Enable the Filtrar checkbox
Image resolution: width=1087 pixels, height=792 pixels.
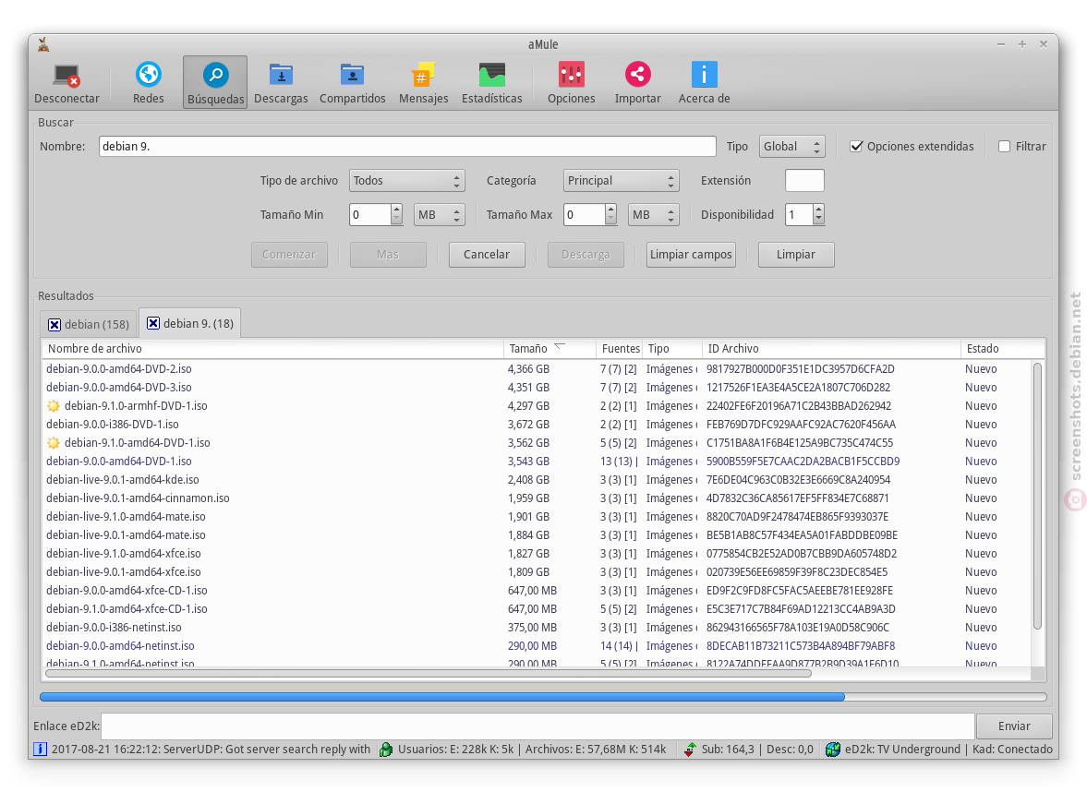(x=1004, y=146)
